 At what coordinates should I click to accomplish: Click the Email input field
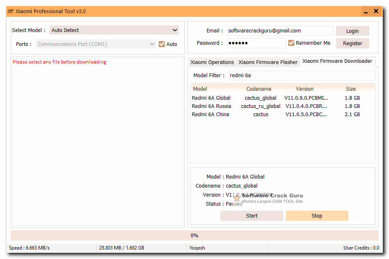point(280,31)
